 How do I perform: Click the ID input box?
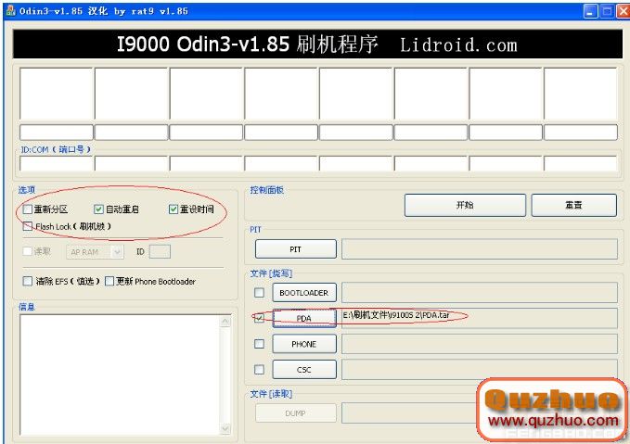(160, 252)
